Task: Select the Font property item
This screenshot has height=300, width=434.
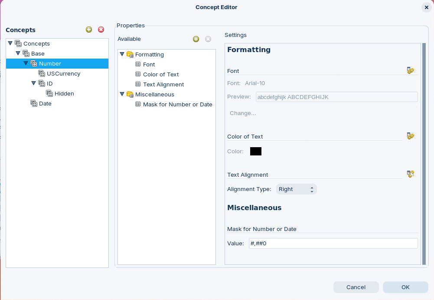Action: coord(149,64)
